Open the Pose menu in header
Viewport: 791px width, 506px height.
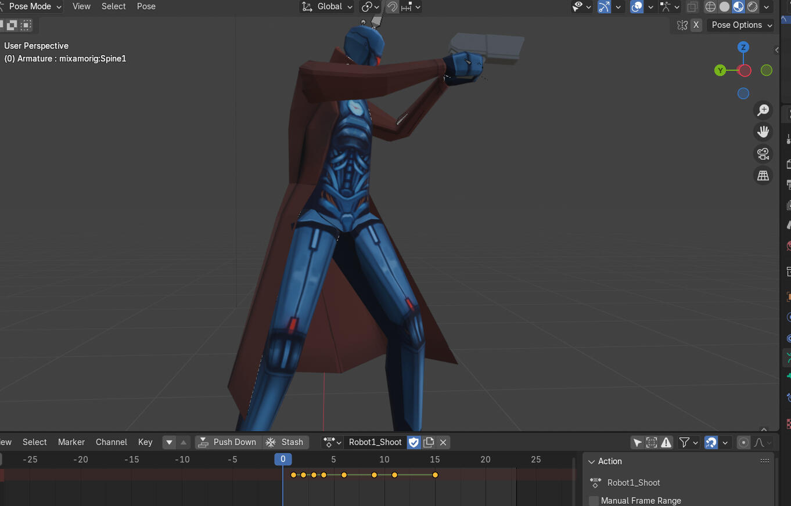tap(146, 6)
